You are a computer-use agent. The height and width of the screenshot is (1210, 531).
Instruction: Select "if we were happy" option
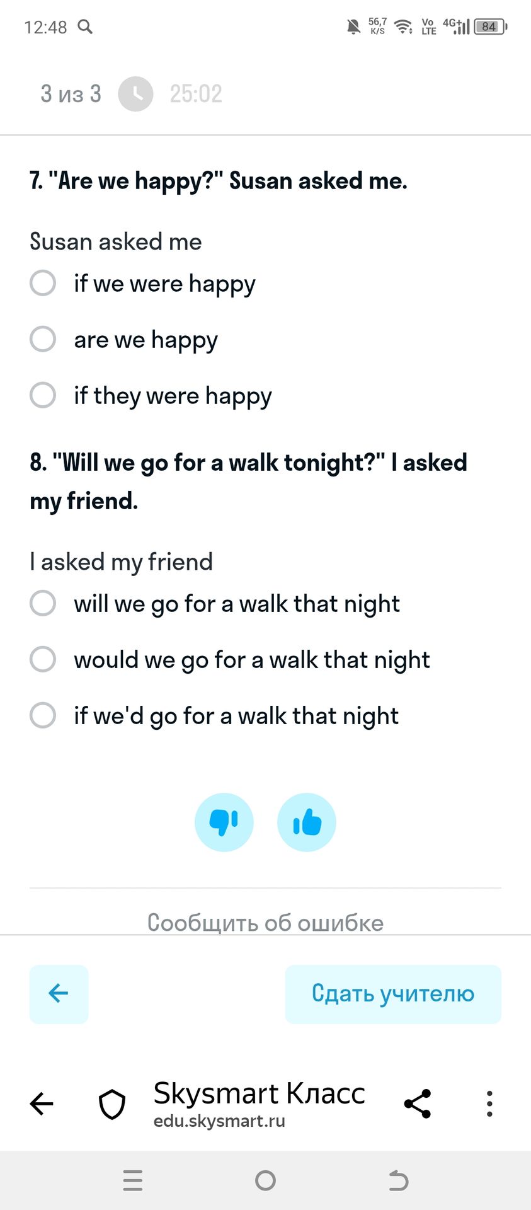click(43, 283)
